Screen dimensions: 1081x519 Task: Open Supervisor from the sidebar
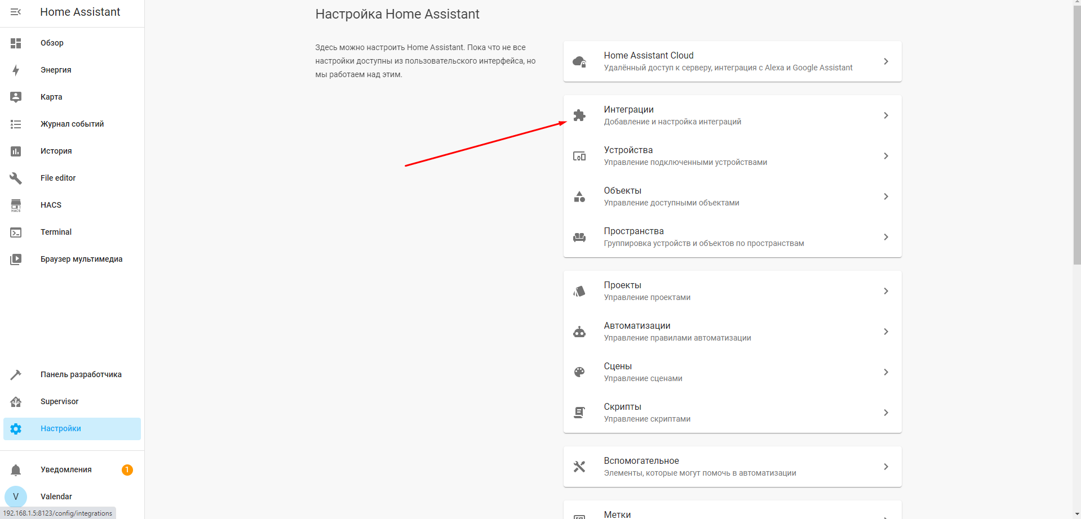click(72, 401)
